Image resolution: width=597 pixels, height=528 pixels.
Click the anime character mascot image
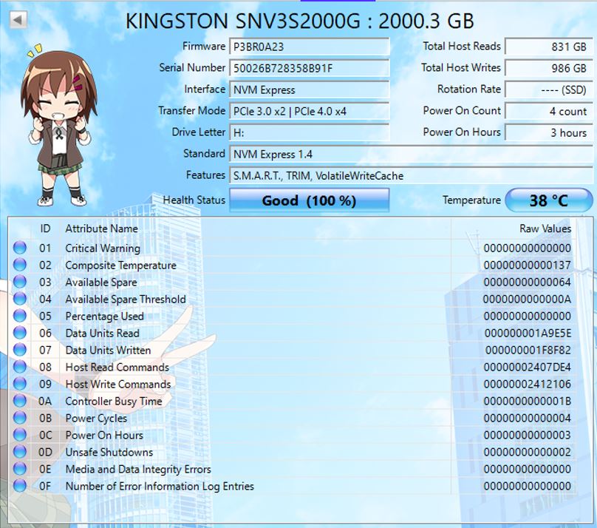55,127
